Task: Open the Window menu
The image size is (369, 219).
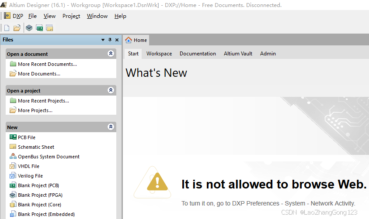Action: point(97,16)
